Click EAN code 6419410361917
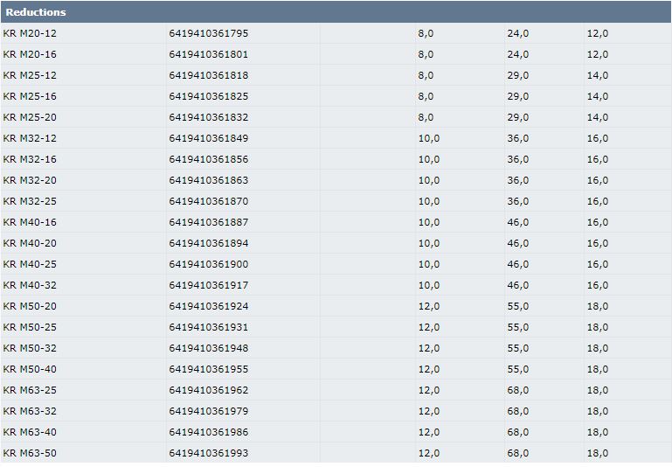This screenshot has width=672, height=467. pos(209,286)
